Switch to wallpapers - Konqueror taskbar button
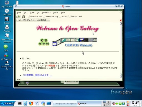The image size is (142, 107). tap(65, 103)
